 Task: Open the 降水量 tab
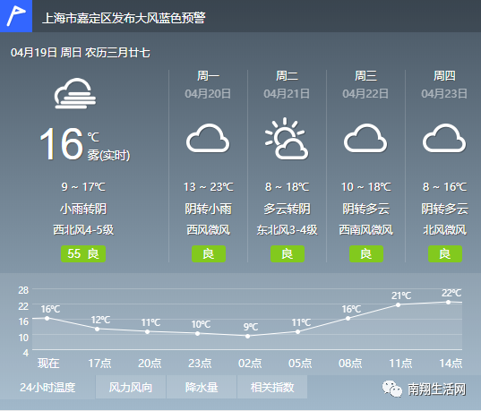click(202, 387)
